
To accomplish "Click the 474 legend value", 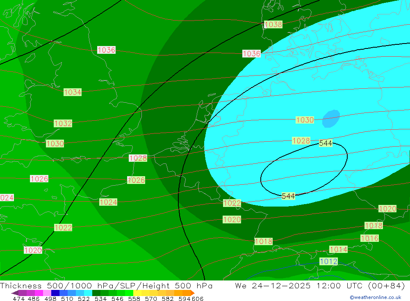I will [18, 299].
